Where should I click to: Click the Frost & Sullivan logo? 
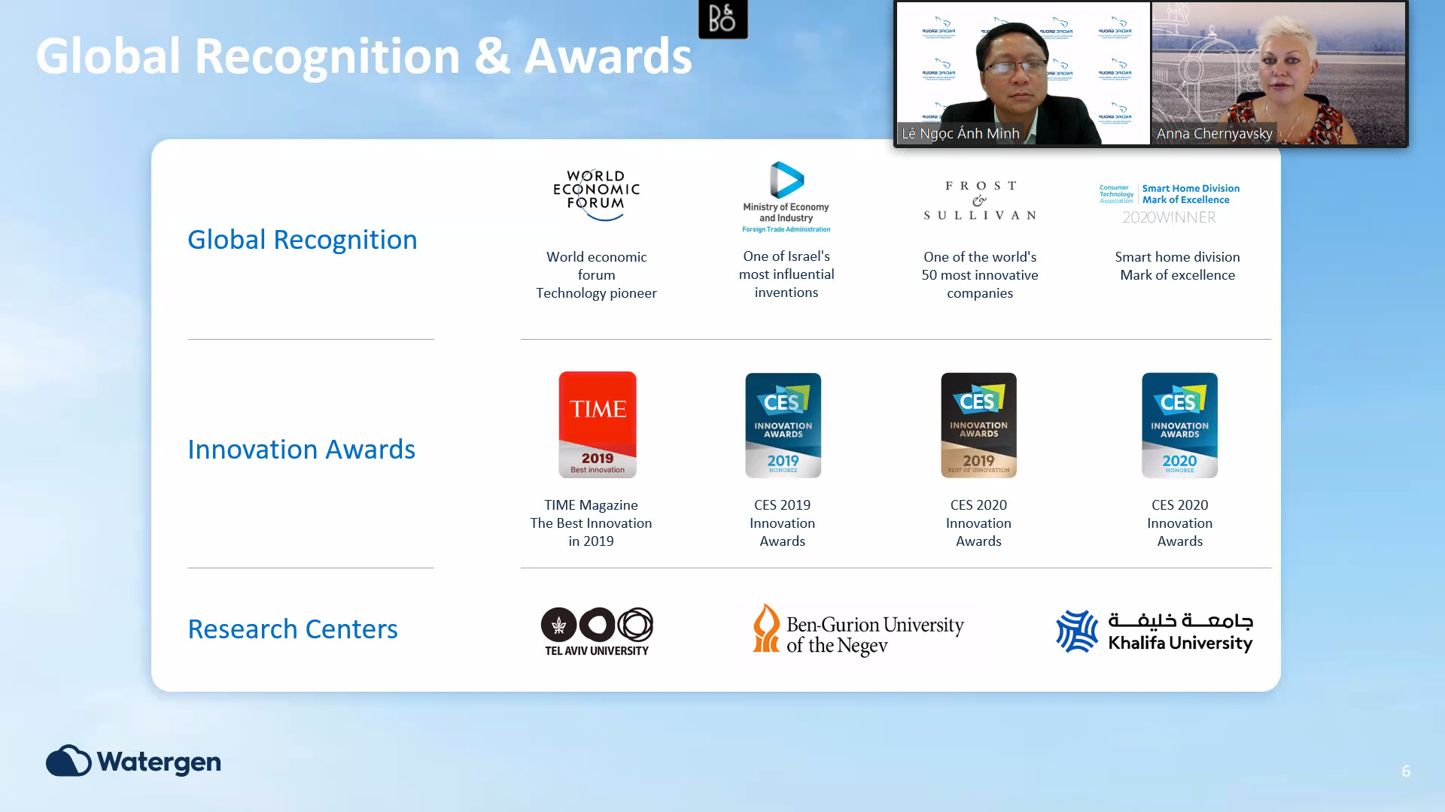(x=979, y=200)
